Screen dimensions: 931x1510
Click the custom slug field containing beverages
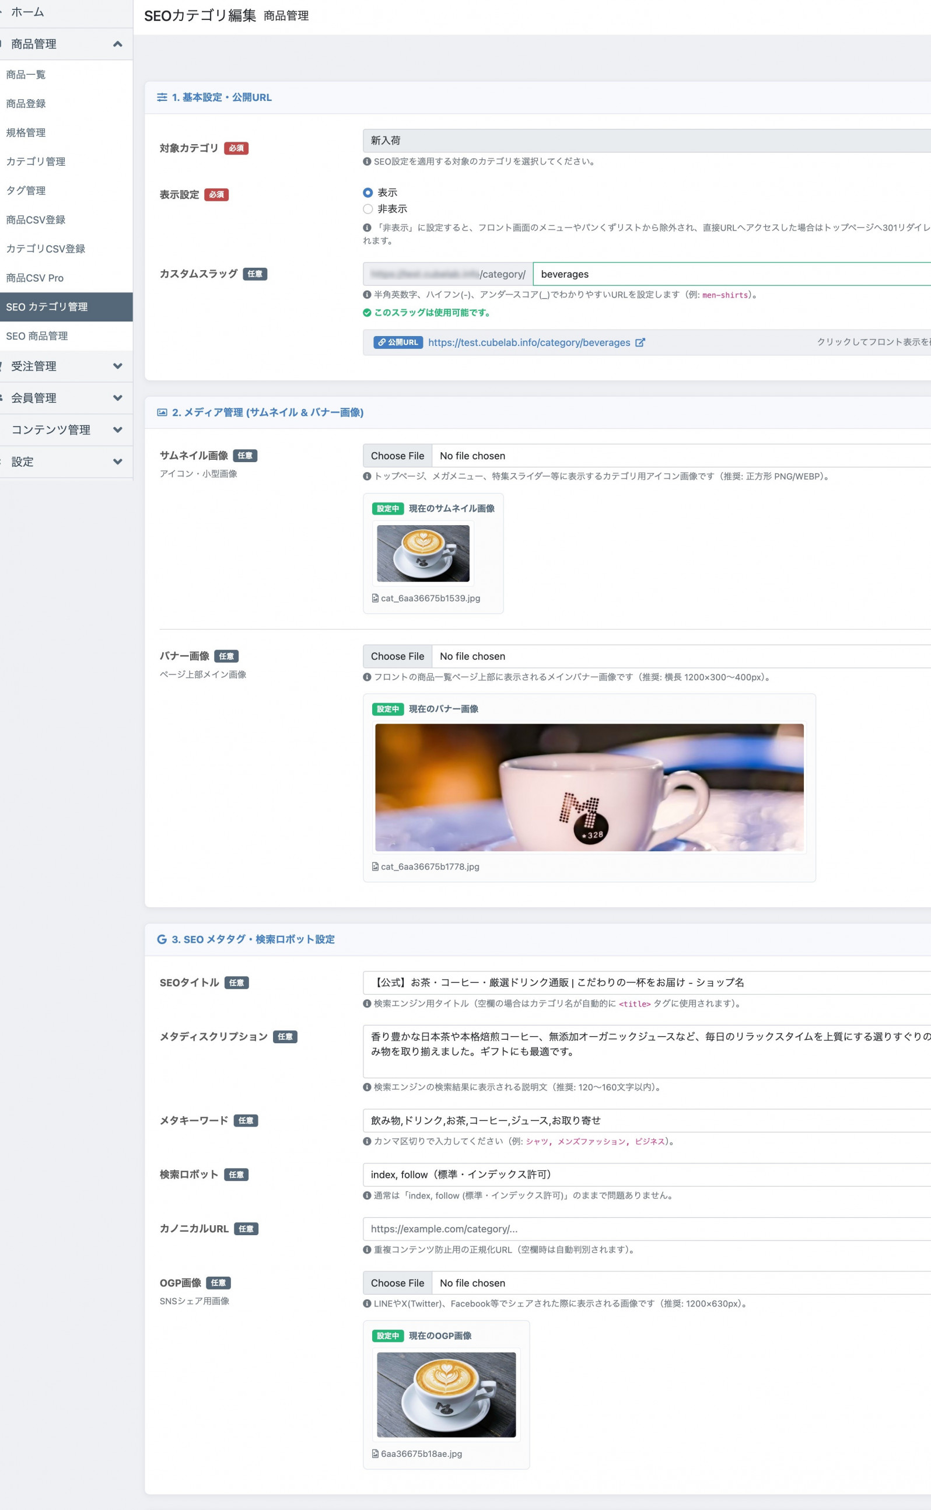coord(732,274)
